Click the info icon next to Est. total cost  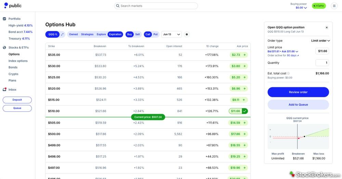[x=288, y=73]
